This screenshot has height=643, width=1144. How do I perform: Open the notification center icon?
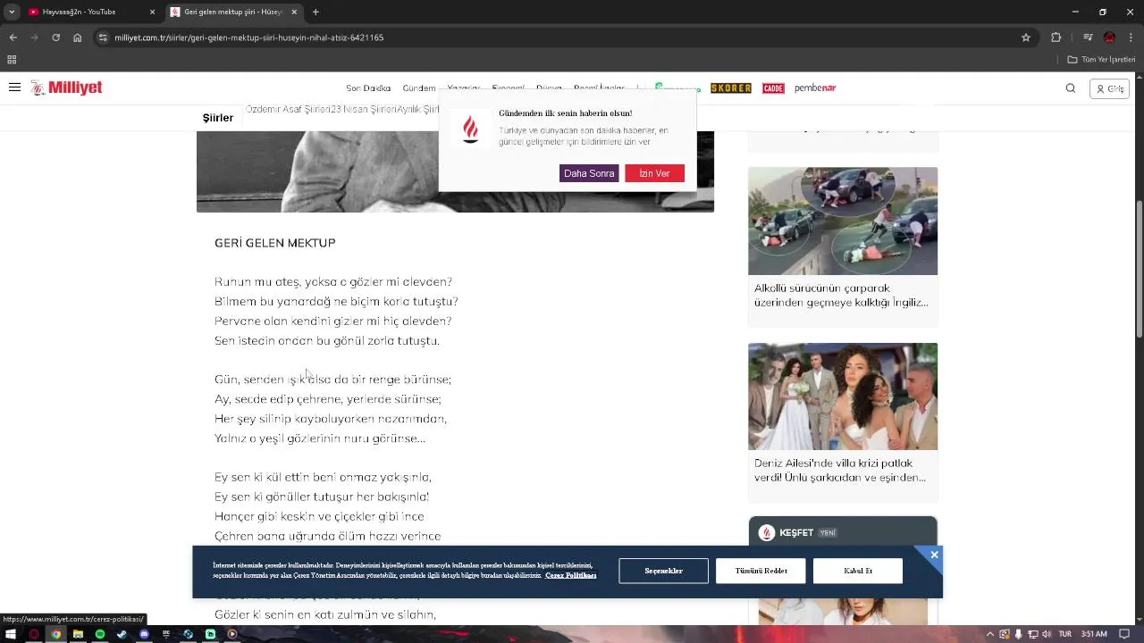click(x=1124, y=634)
